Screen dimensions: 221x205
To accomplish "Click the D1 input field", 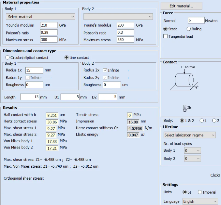I will click(x=70, y=97).
